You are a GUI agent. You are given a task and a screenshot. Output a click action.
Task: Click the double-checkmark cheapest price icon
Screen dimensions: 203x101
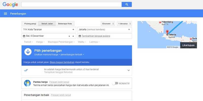(x=26, y=70)
